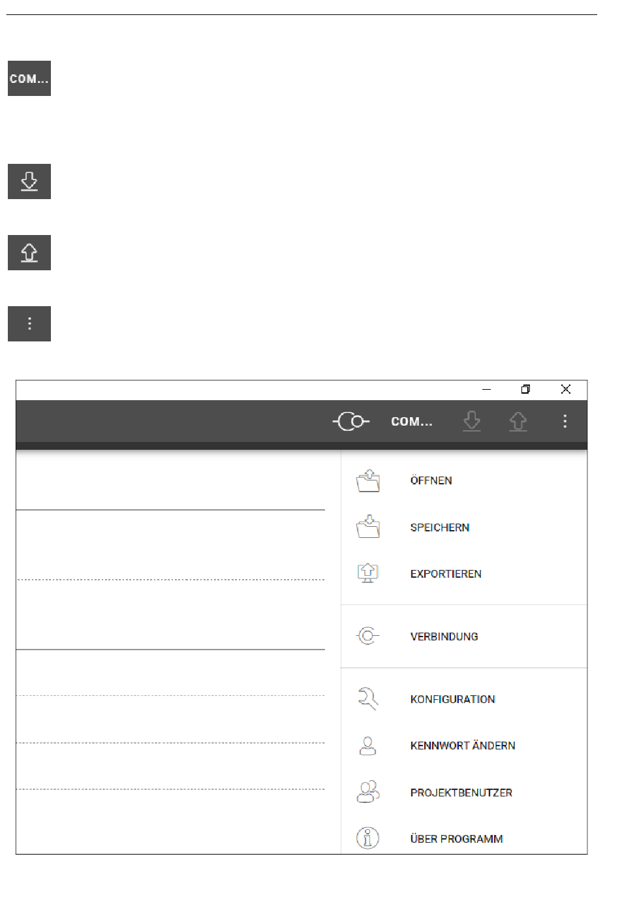The height and width of the screenshot is (912, 620).
Task: Click the upload arrow icon in toolbar
Action: pos(518,422)
